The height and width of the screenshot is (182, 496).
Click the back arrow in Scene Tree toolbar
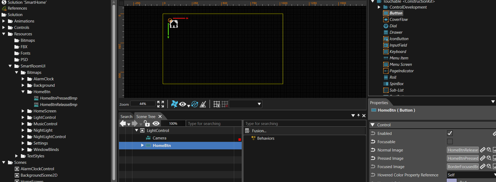click(x=123, y=123)
